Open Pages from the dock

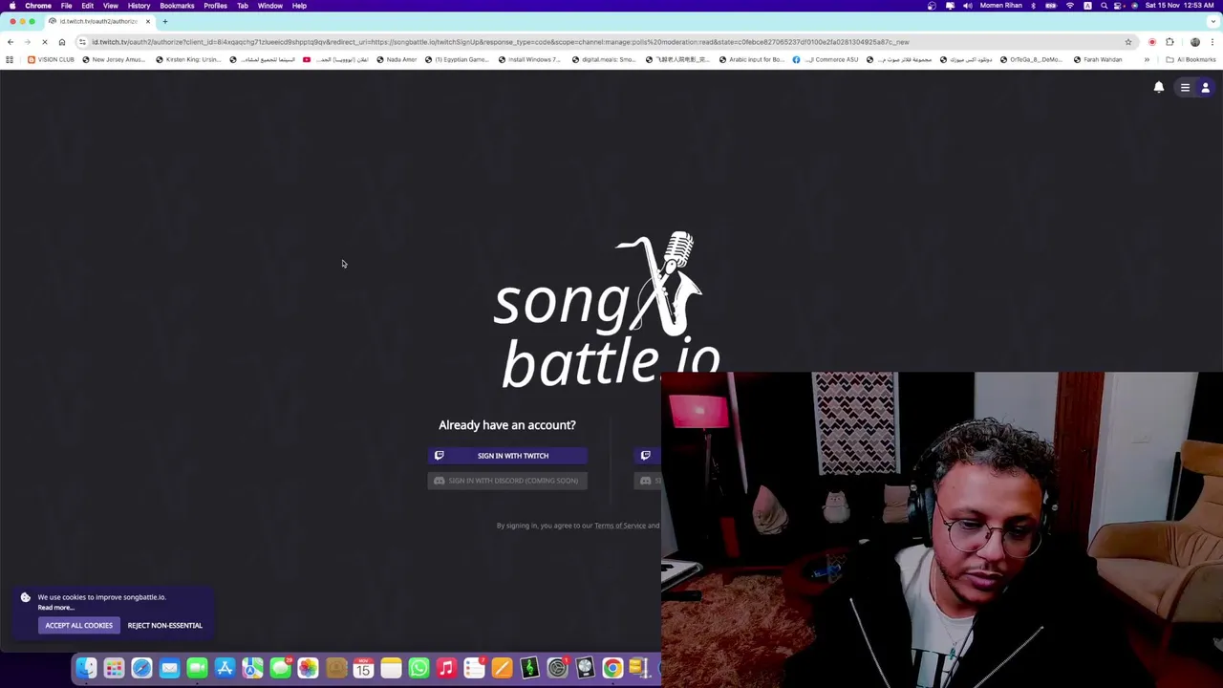tap(502, 668)
